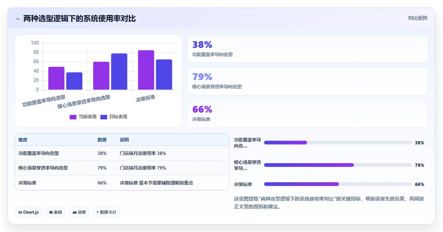This screenshot has height=232, width=443.
Task: Select the 决策标准 cell in table
Action: tap(27, 183)
